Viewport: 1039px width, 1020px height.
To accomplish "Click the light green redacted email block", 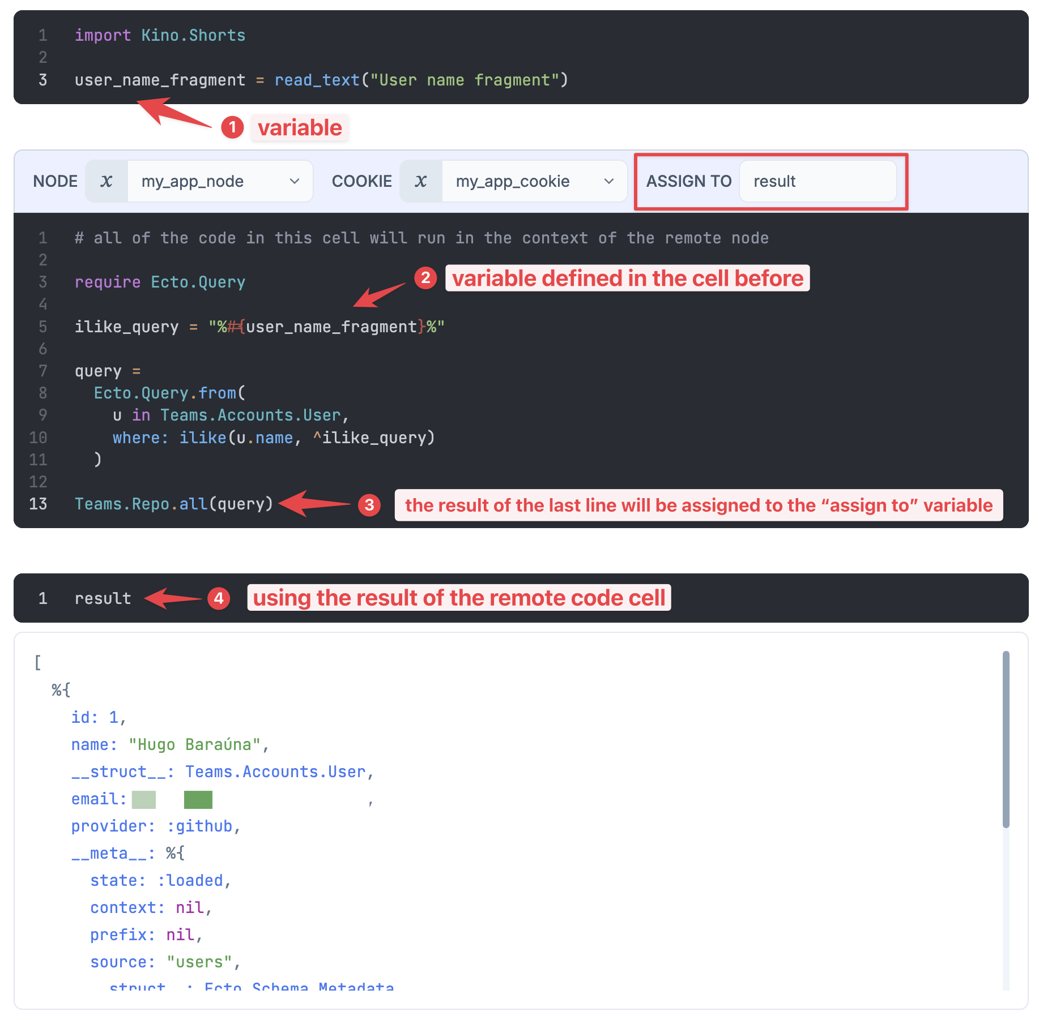I will click(144, 799).
